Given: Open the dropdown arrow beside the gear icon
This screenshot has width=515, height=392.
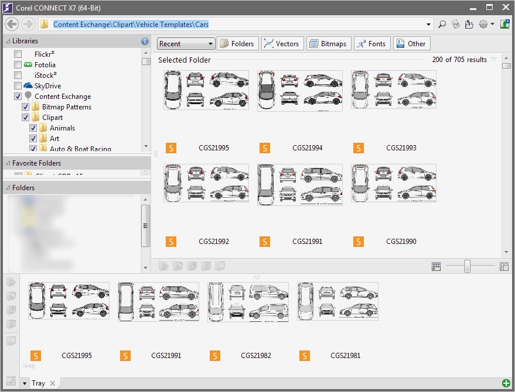Looking at the screenshot, I should [492, 24].
